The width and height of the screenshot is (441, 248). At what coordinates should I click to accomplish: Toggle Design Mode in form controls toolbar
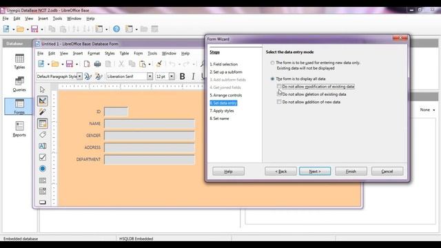43,101
